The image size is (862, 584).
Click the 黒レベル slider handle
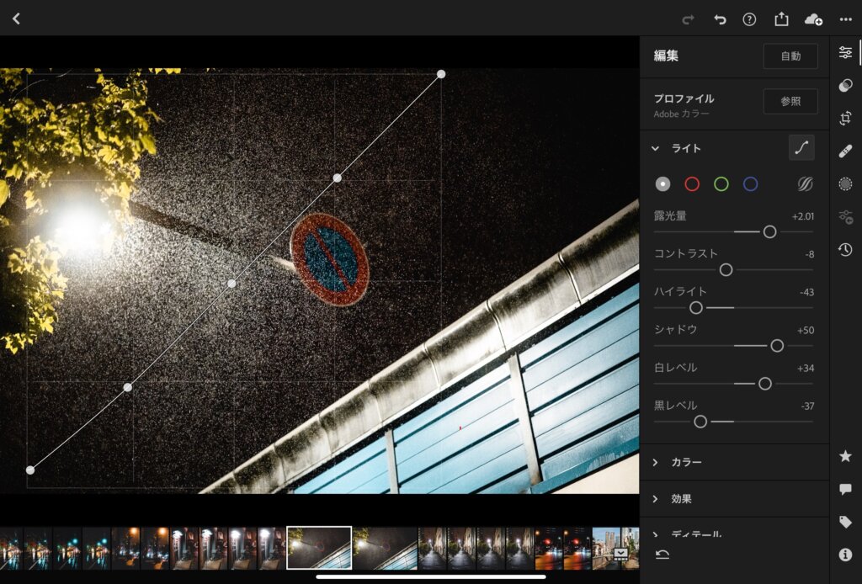(x=700, y=422)
